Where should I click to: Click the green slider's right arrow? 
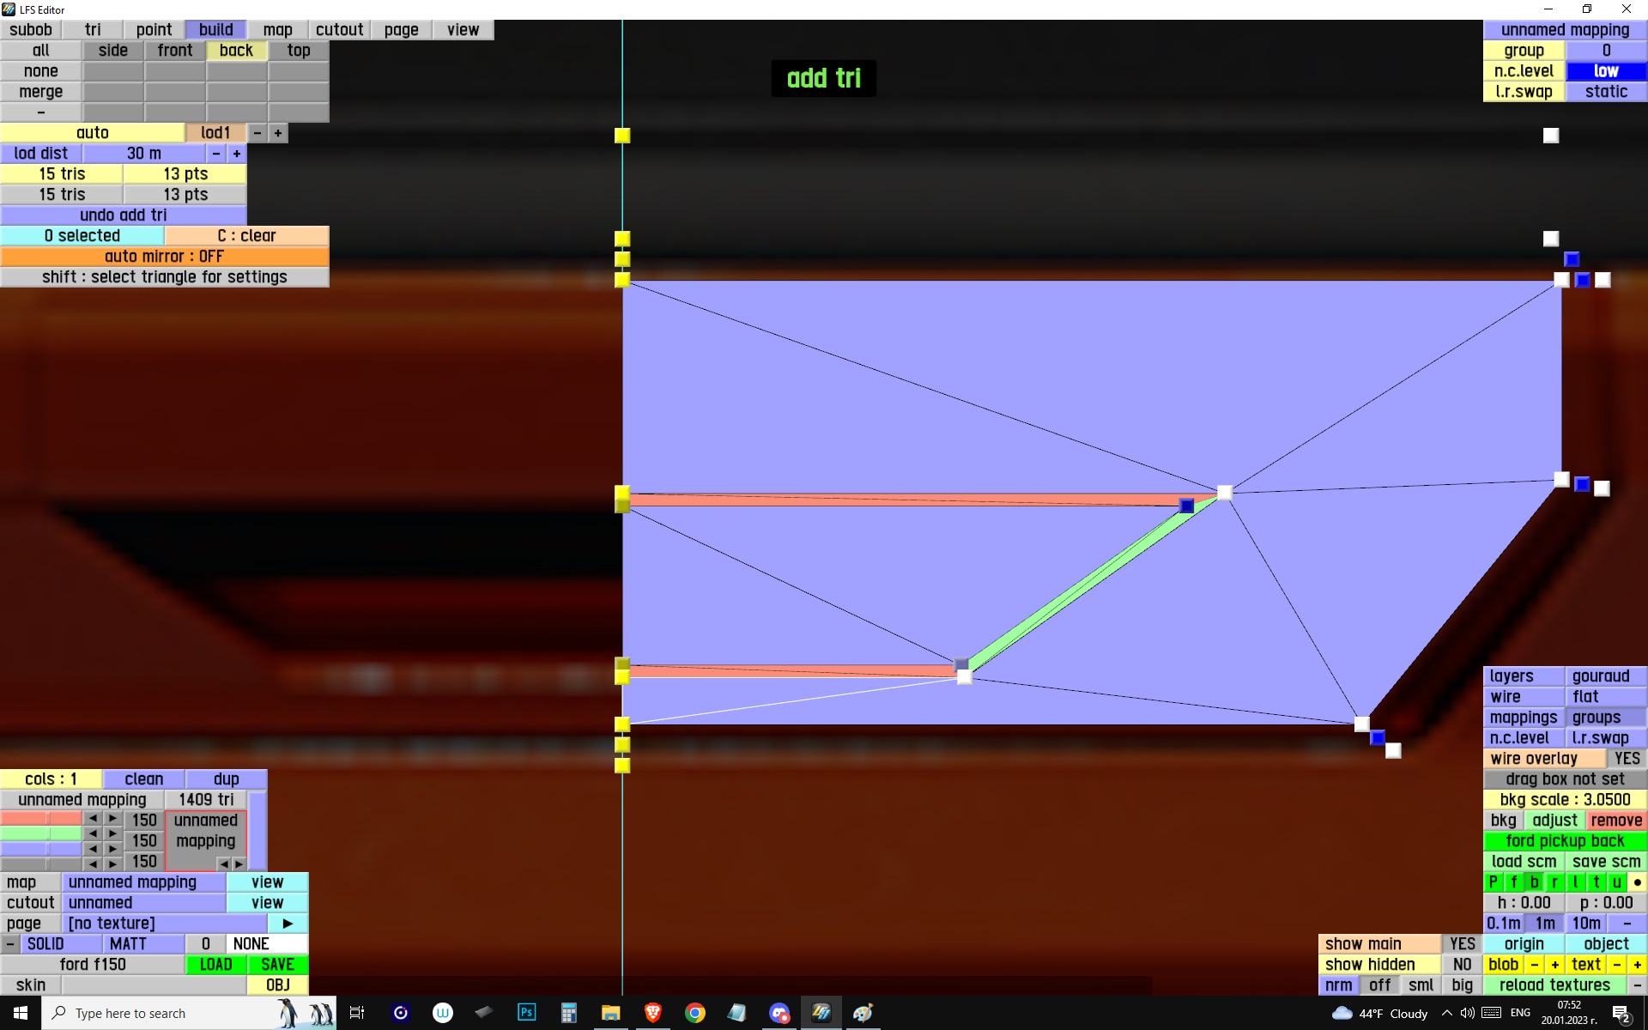pyautogui.click(x=112, y=833)
